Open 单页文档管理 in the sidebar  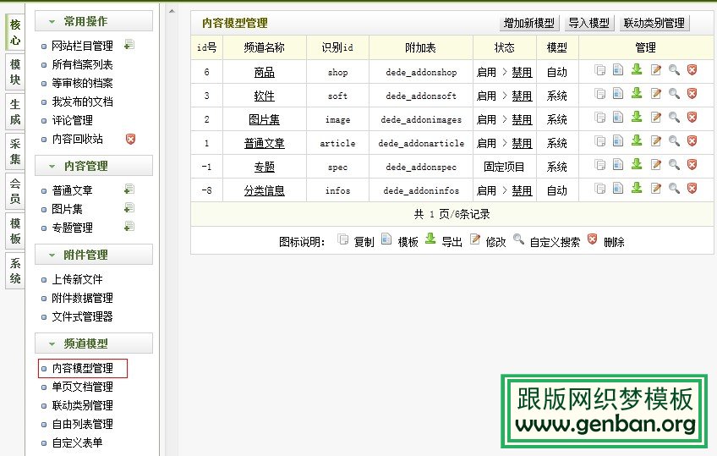click(82, 387)
